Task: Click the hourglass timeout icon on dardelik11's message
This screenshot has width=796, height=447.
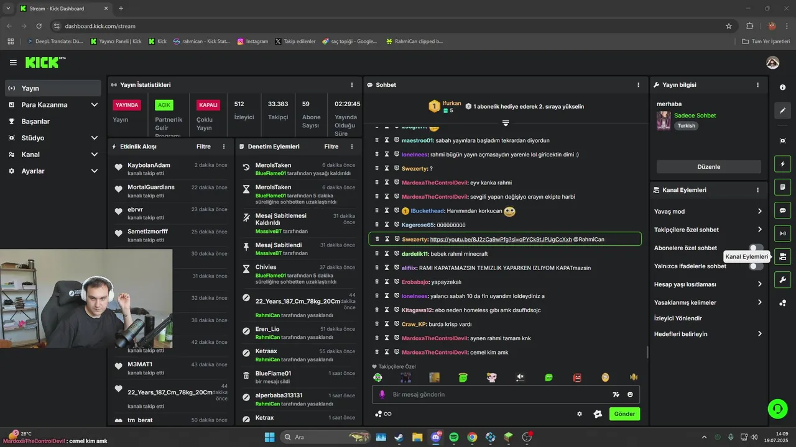Action: (x=386, y=253)
